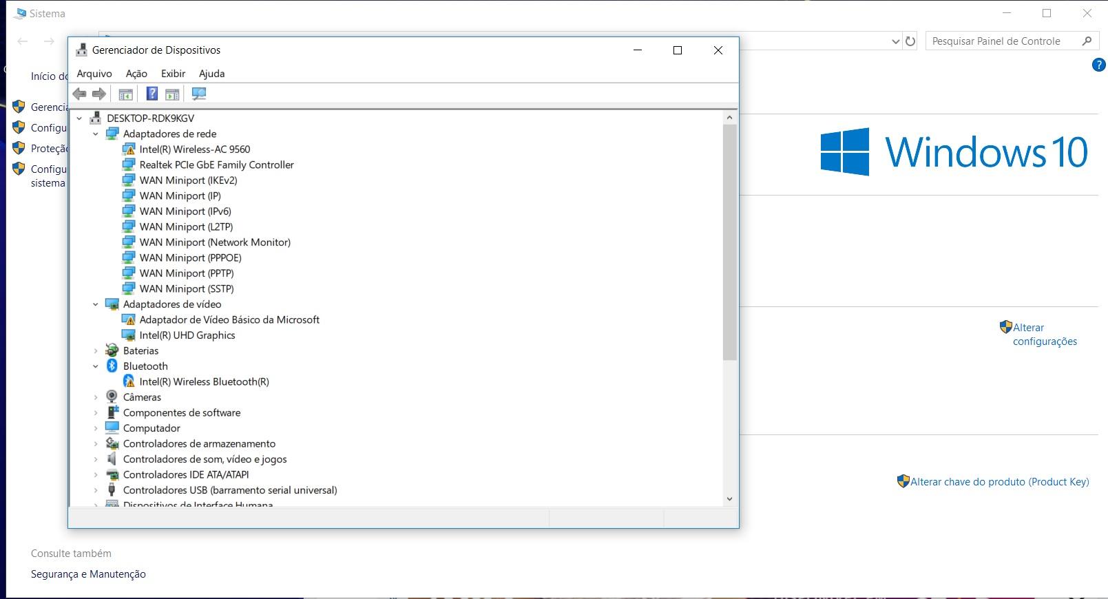Select WAN Miniport (PPTP) entry
This screenshot has width=1108, height=599.
point(187,273)
